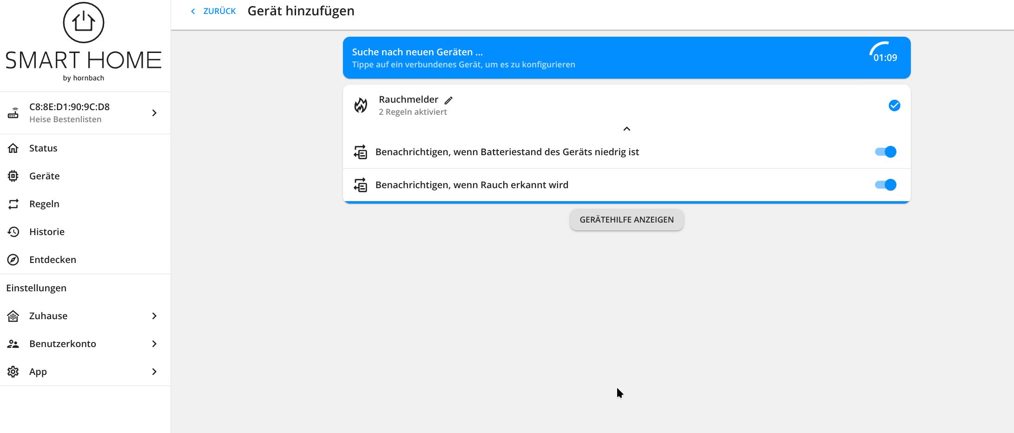This screenshot has height=433, width=1014.
Task: Click the 'Tippe auf ein verbundenes Gerät' hint
Action: 463,65
